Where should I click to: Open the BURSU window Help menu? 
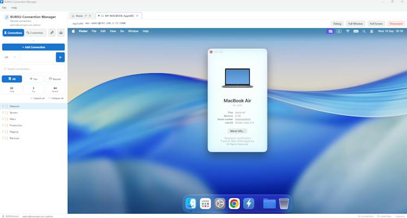pyautogui.click(x=14, y=8)
